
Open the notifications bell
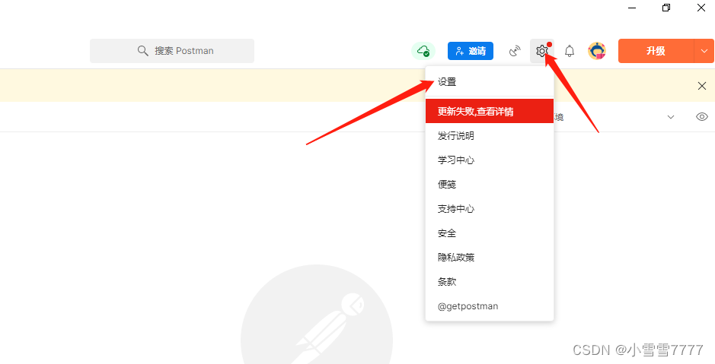(569, 51)
